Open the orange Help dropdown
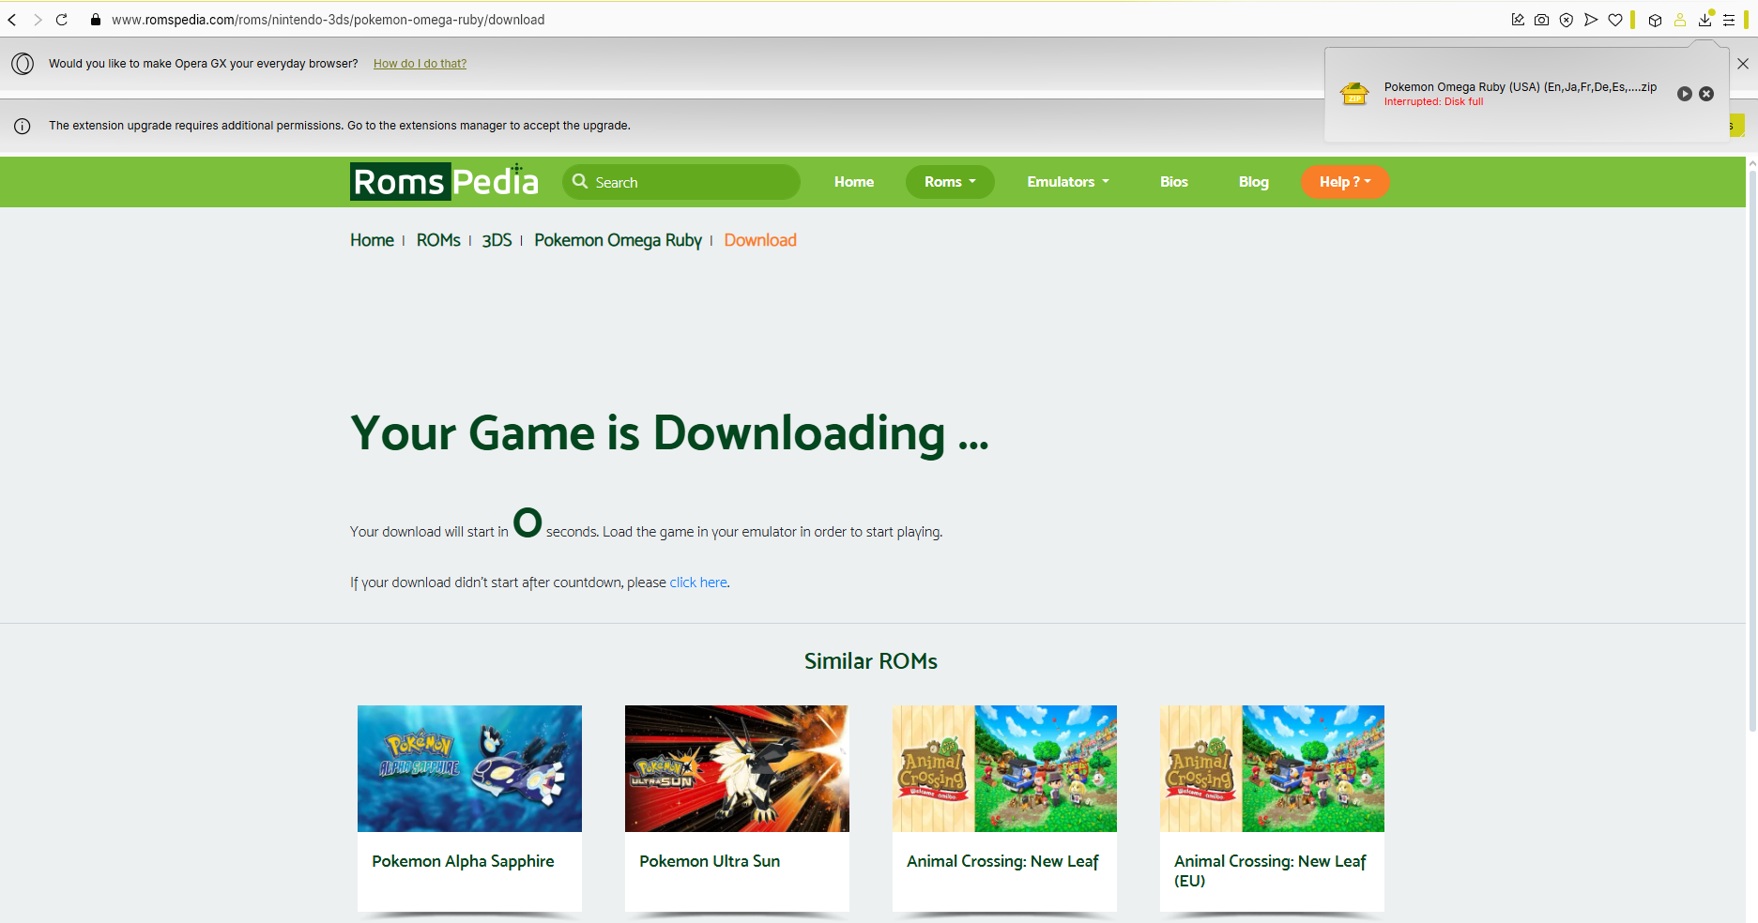 click(x=1344, y=182)
